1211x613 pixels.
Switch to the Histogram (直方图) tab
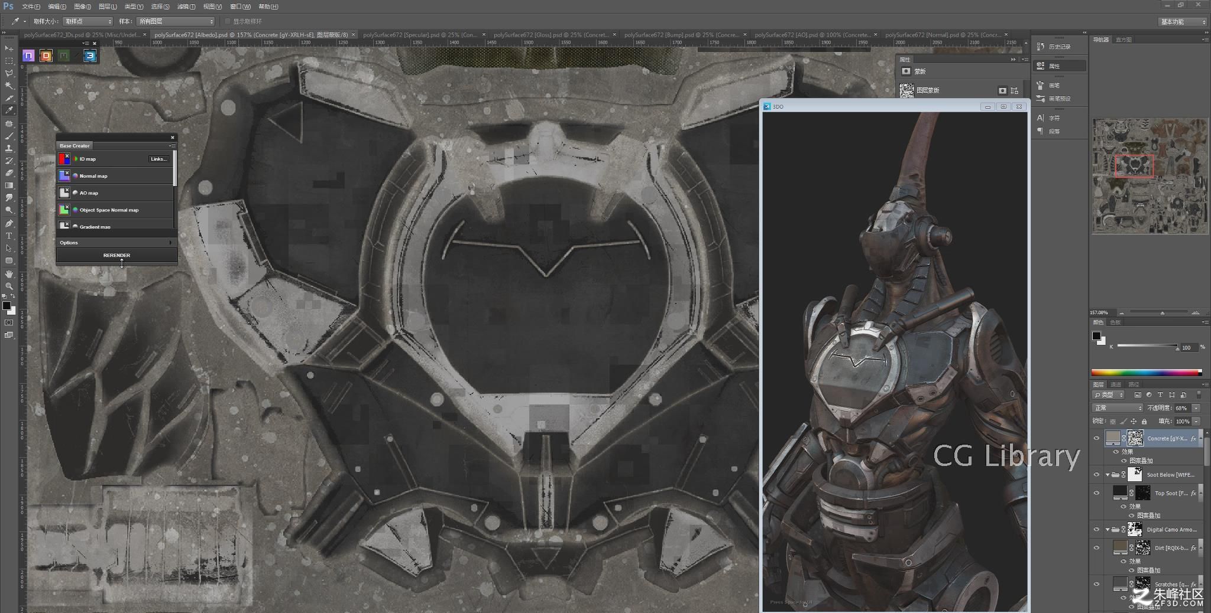[1123, 40]
